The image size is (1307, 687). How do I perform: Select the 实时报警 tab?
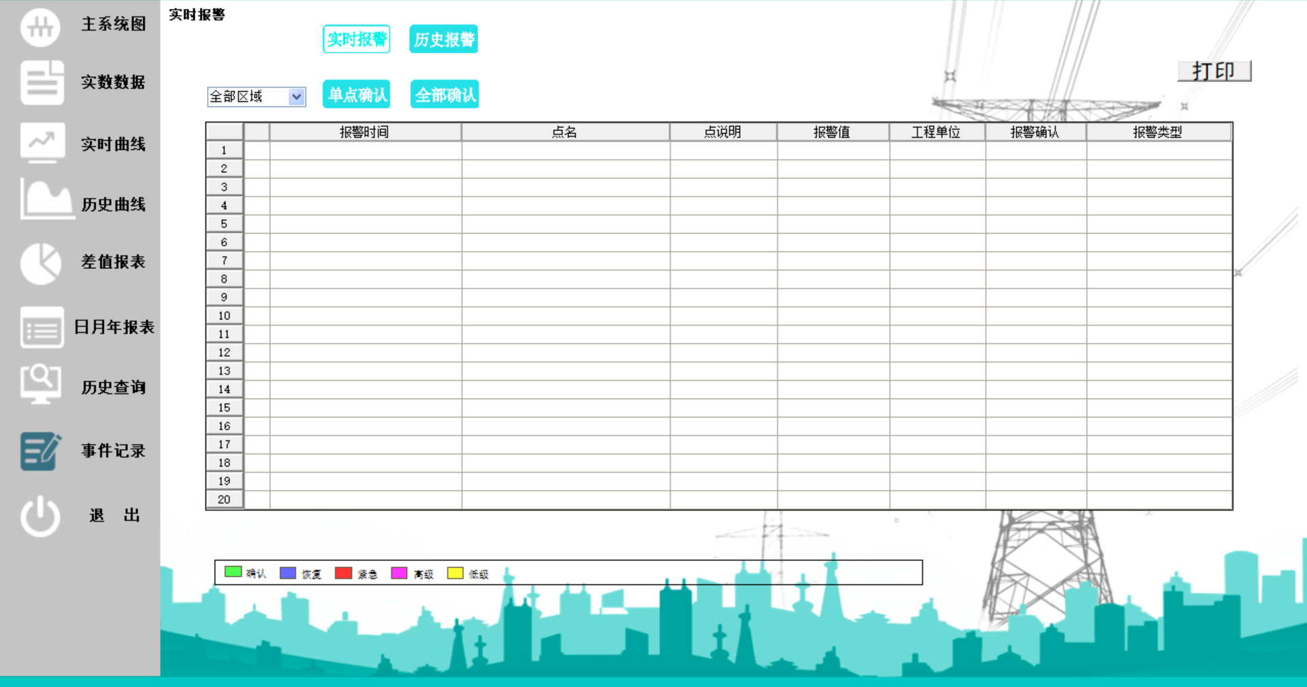(x=356, y=39)
